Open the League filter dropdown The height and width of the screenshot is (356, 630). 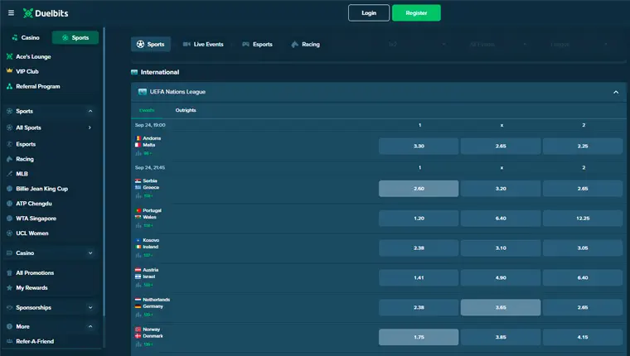click(579, 44)
